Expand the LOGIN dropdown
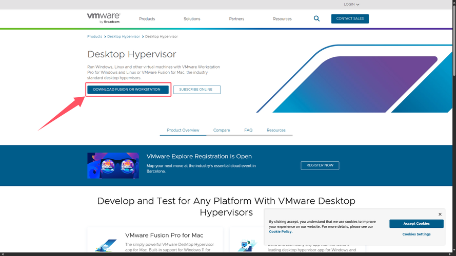The image size is (456, 256). (x=351, y=5)
